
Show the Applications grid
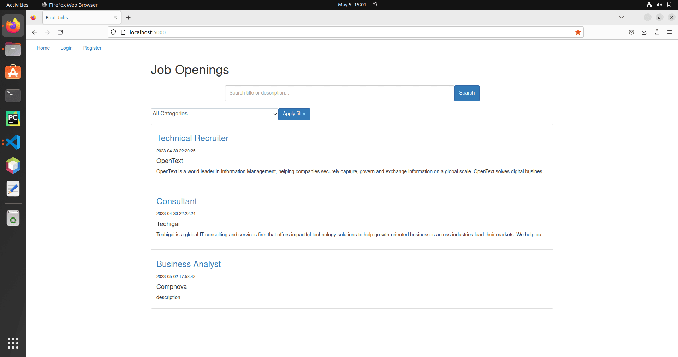point(13,343)
